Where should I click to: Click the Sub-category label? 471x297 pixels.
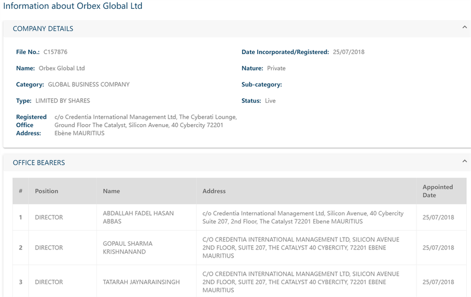(261, 84)
